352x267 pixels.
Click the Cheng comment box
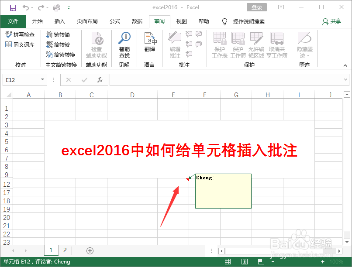coord(223,191)
